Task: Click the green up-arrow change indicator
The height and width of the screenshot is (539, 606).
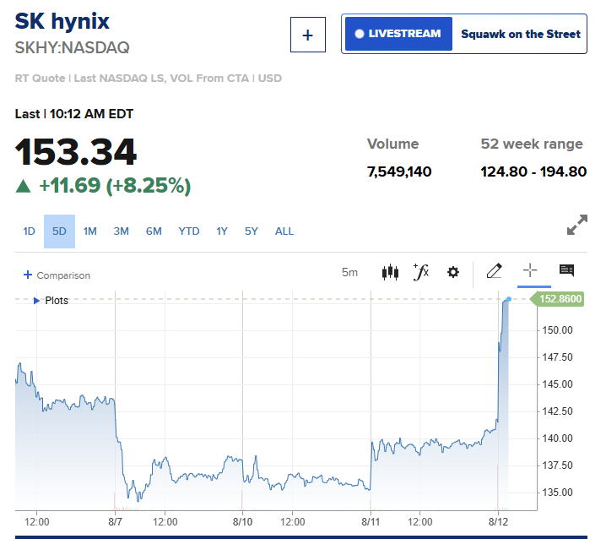Action: pos(23,186)
